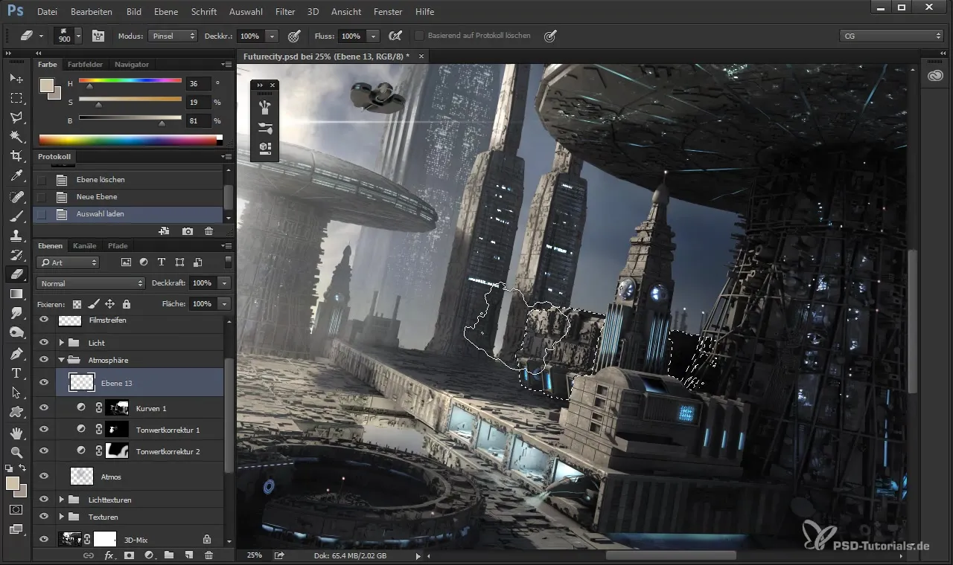Screen dimensions: 953x565
Task: Select the Pen tool
Action: click(16, 353)
